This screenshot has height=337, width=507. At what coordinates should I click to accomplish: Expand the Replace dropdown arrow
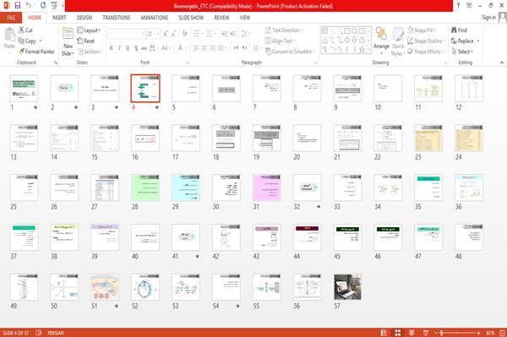click(478, 41)
